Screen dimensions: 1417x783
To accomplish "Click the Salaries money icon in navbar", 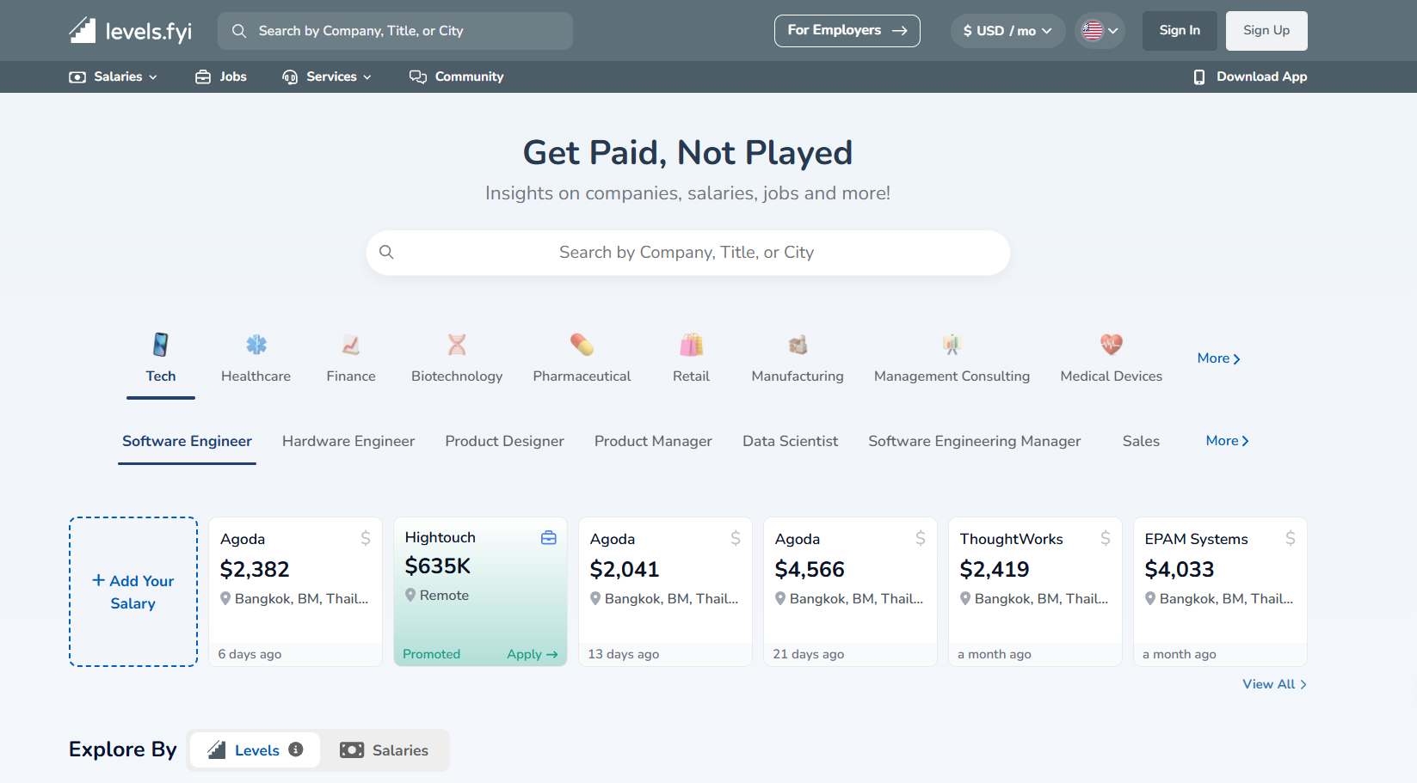I will pos(77,76).
